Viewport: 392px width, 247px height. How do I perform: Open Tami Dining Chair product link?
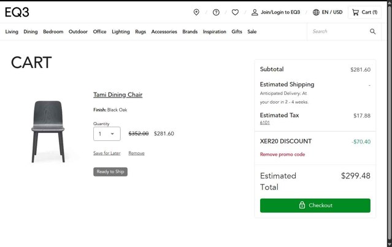(x=118, y=94)
